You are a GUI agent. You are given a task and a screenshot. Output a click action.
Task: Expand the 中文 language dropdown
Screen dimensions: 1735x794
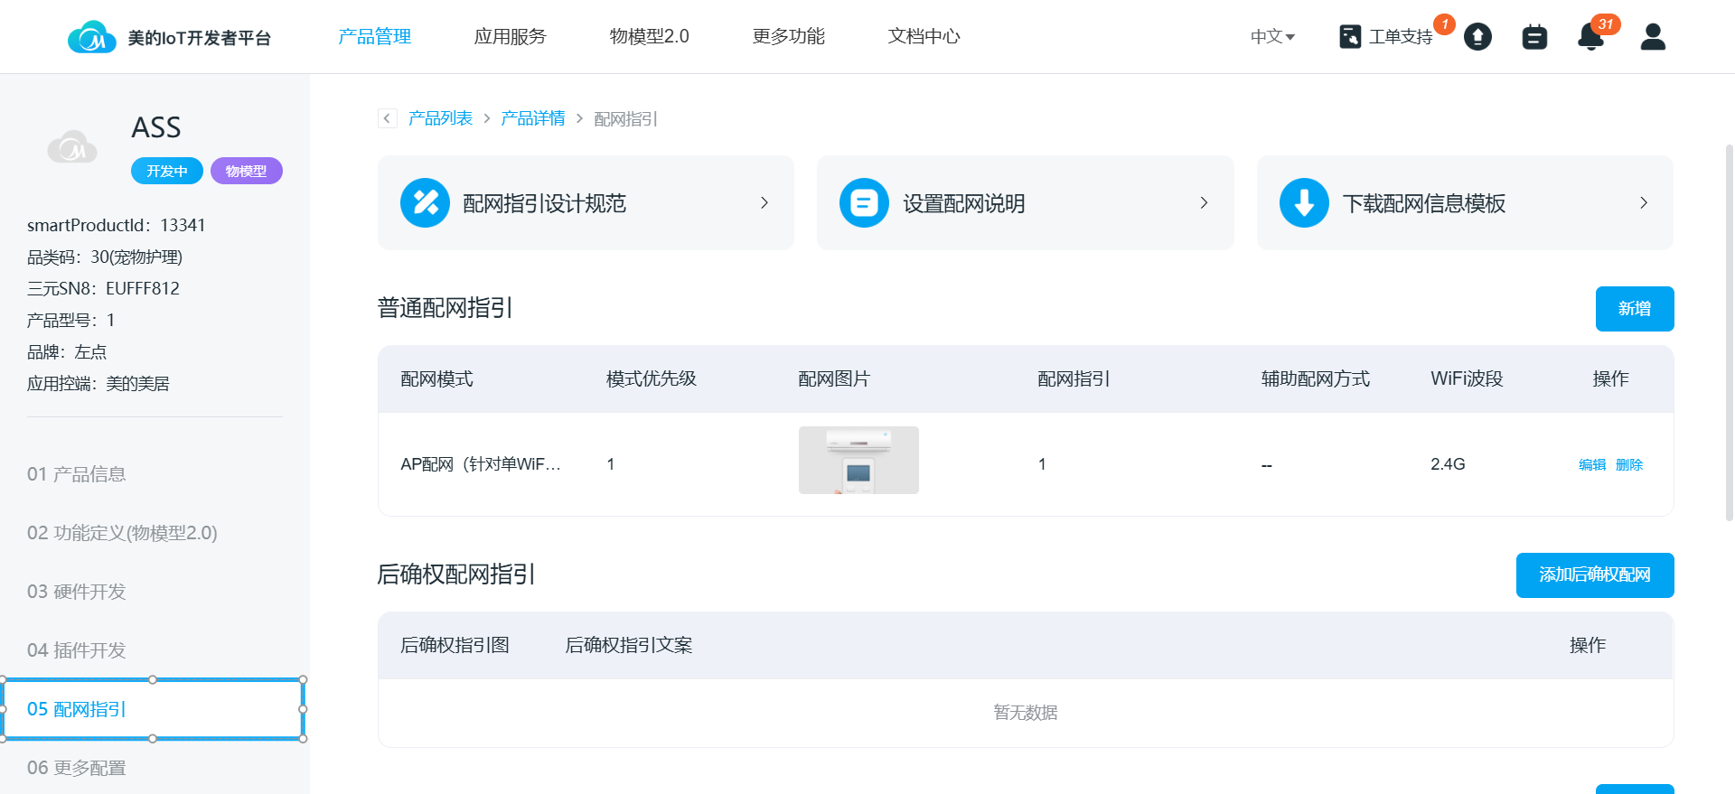coord(1272,37)
